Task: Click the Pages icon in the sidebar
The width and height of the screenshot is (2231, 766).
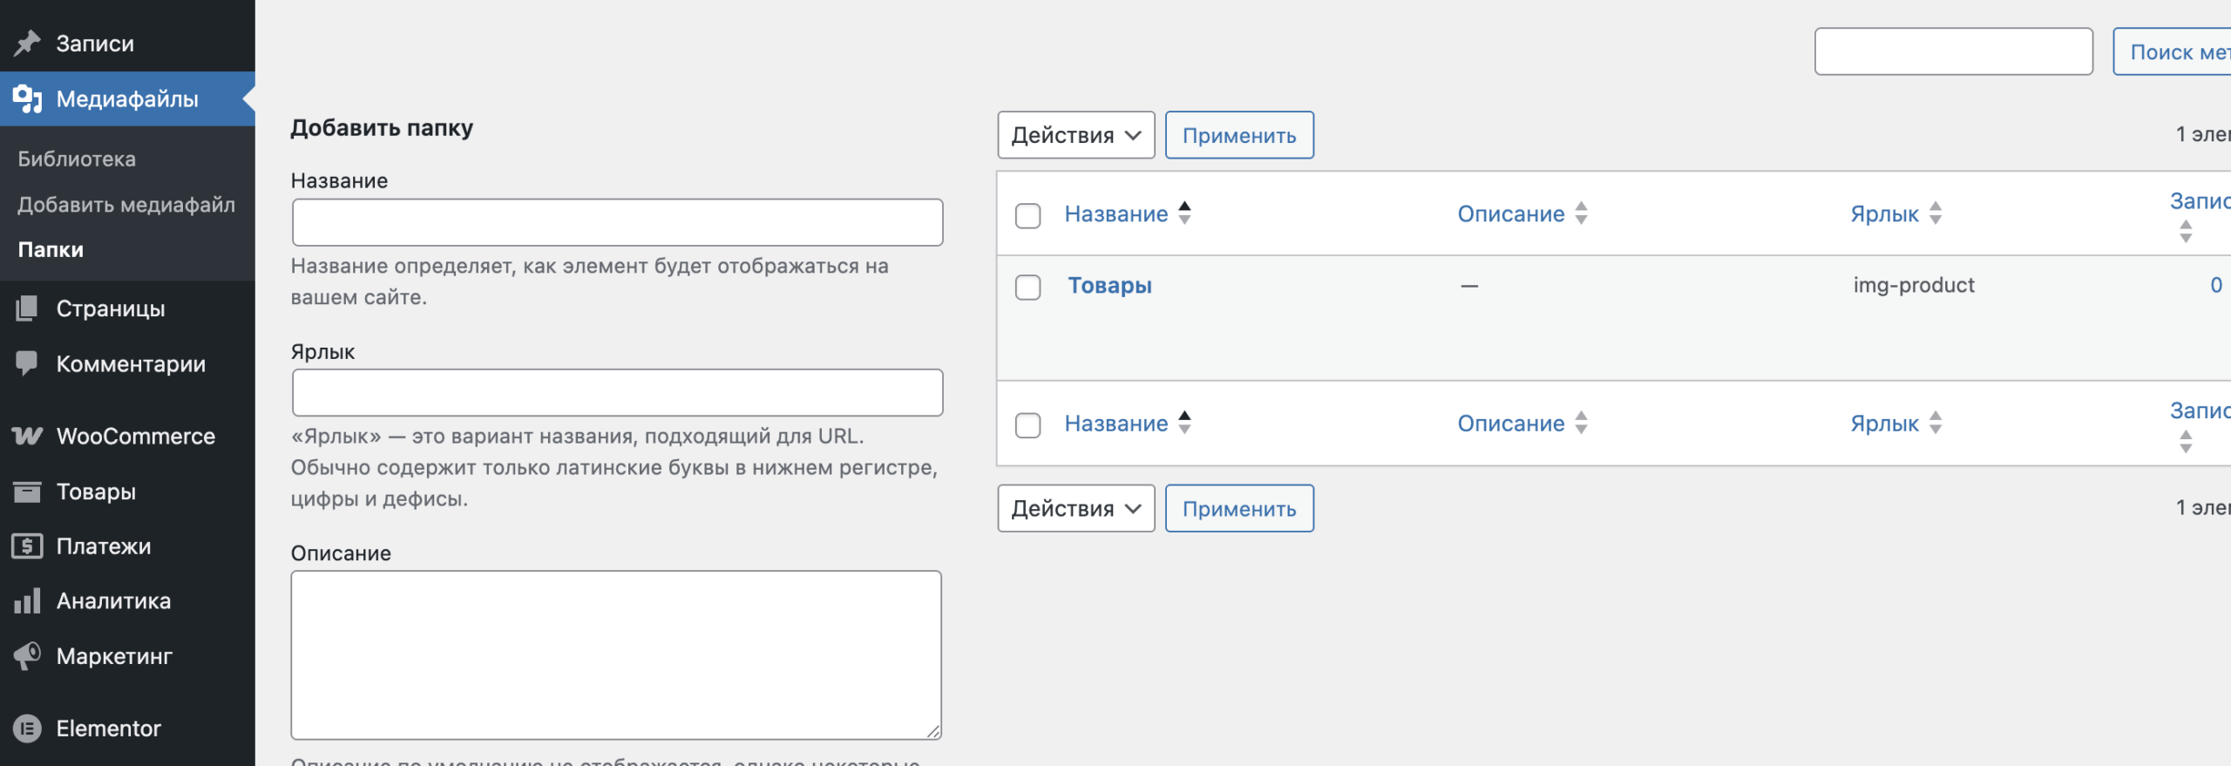Action: (x=27, y=308)
